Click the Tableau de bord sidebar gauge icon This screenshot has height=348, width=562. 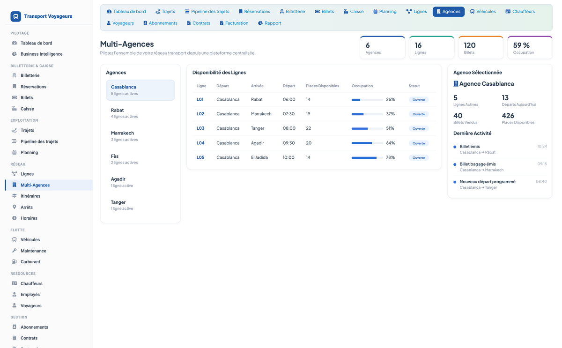15,43
